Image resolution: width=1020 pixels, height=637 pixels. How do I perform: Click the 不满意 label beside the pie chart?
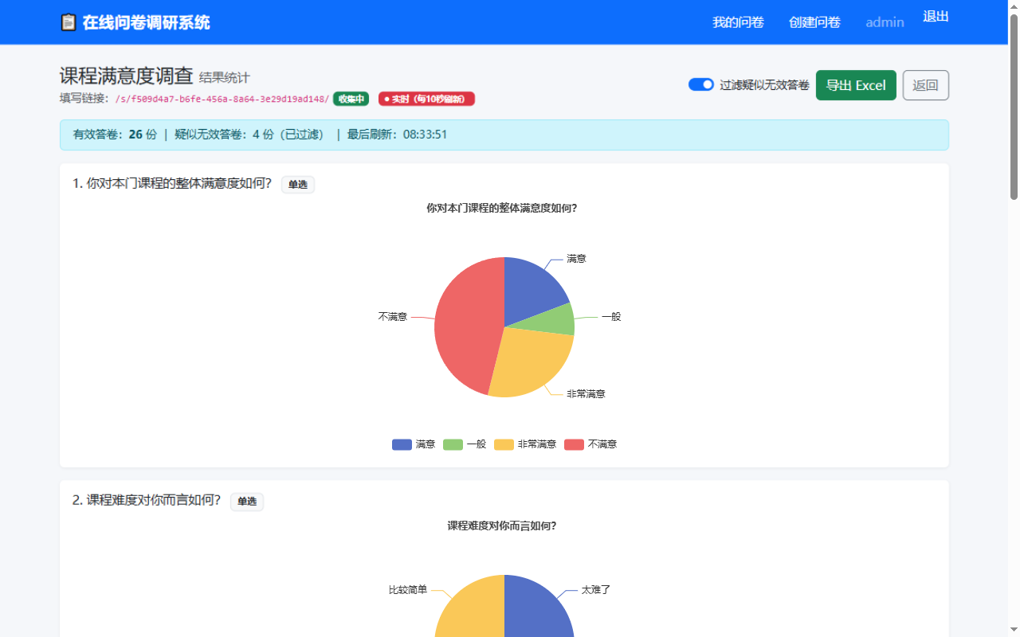coord(393,316)
